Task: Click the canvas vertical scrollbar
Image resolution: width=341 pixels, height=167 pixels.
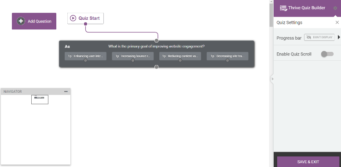Action: coord(271,15)
